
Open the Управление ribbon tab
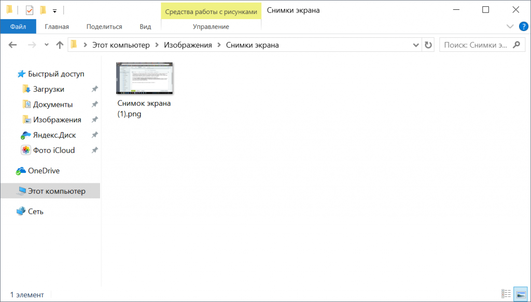tap(211, 27)
